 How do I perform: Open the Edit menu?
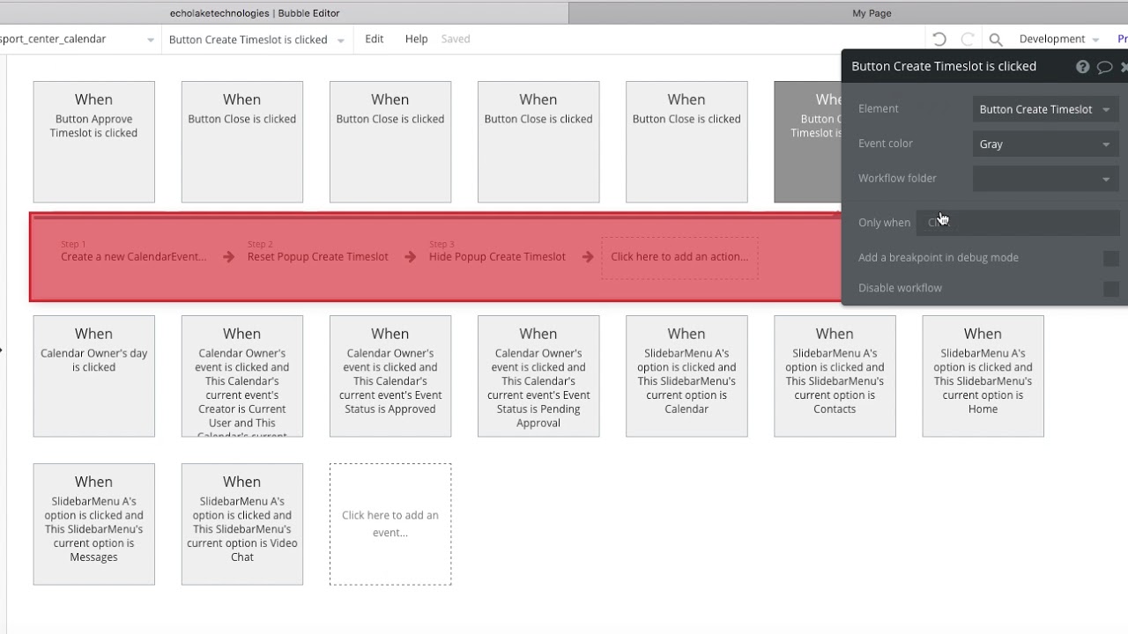click(x=375, y=39)
